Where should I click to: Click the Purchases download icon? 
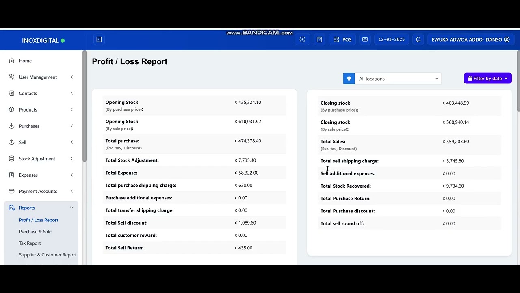(11, 126)
